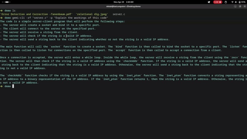Click the paragraph starting 'The `checkAddr` function checks'

pos(123,79)
